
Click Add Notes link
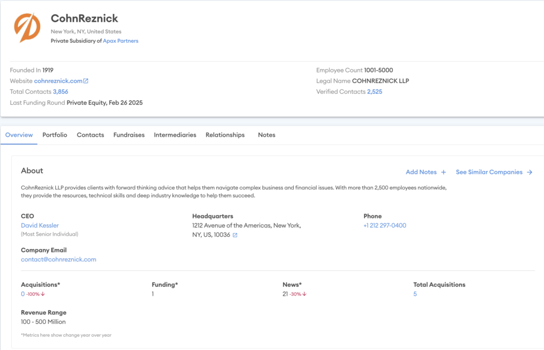tap(421, 172)
